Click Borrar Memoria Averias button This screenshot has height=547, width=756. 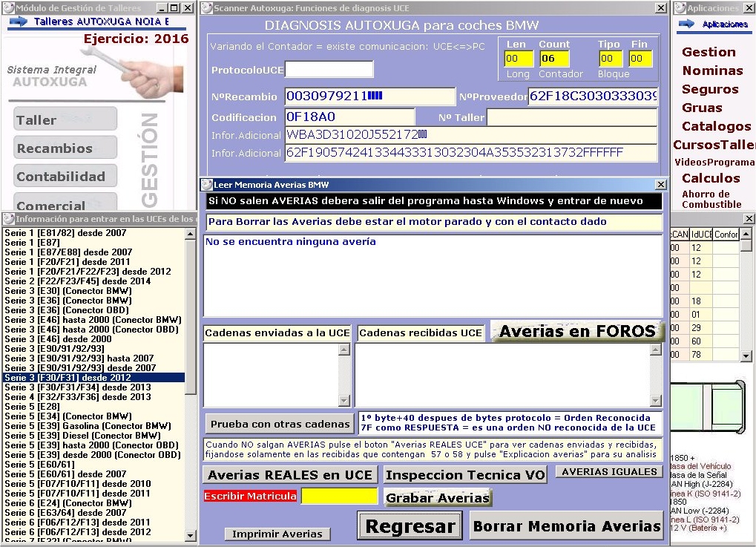click(567, 525)
